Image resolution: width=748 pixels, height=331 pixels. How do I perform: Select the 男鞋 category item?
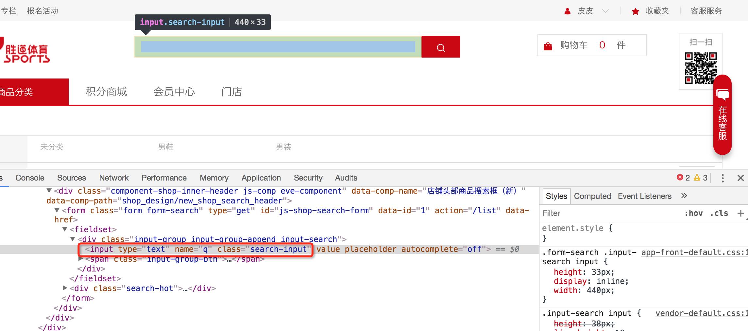pos(166,147)
